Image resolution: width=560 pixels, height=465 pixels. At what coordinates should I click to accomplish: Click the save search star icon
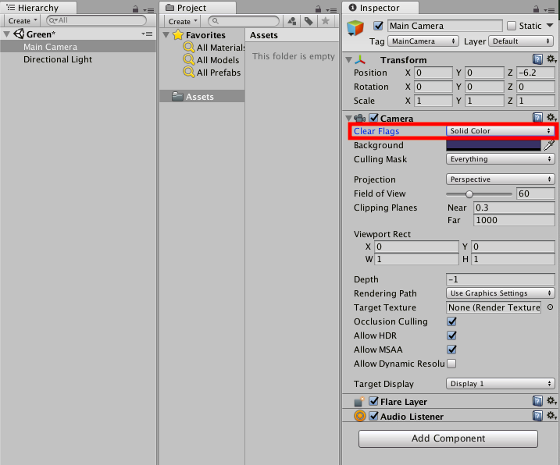tap(326, 21)
